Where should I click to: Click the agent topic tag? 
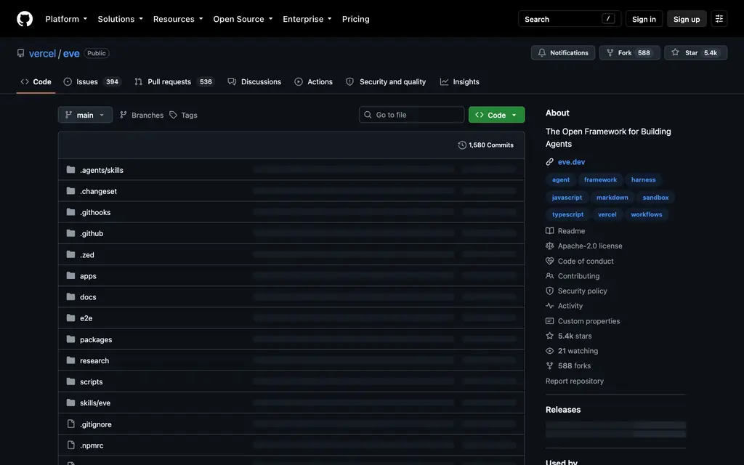[x=561, y=180]
